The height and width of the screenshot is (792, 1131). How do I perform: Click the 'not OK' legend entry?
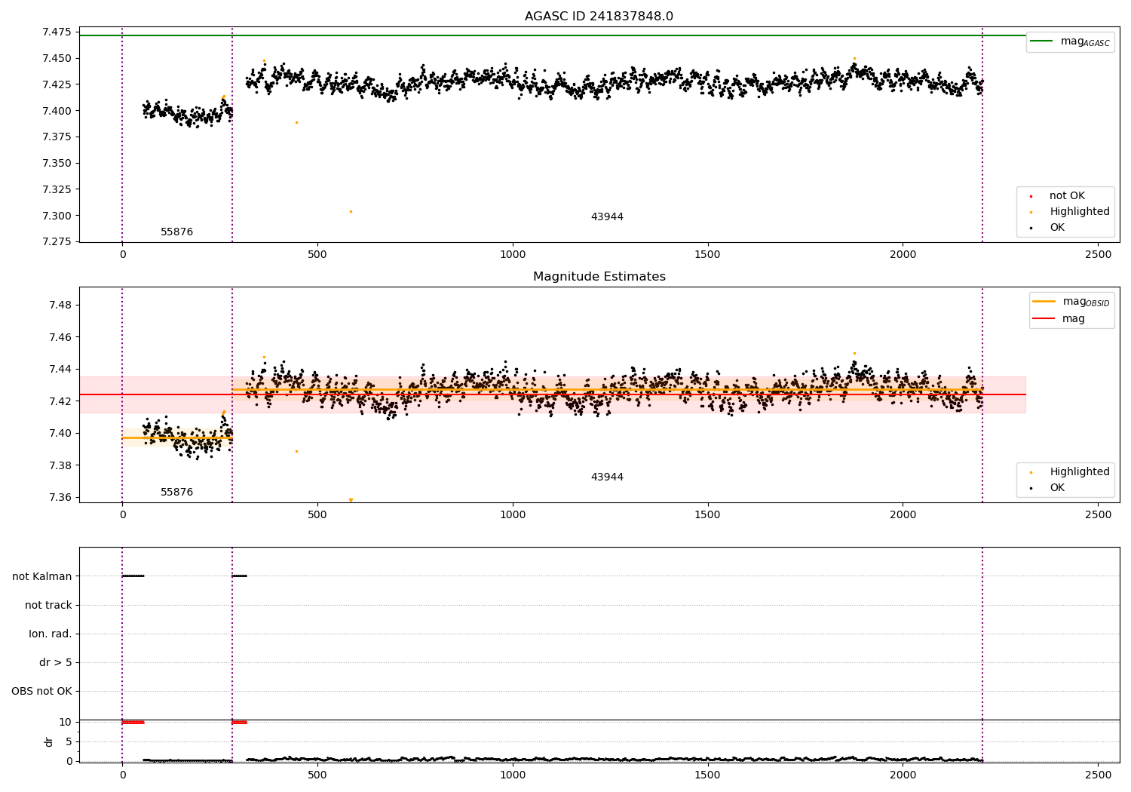coord(1067,196)
